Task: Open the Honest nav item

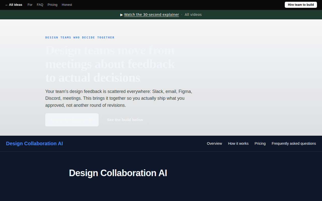Action: (x=67, y=5)
